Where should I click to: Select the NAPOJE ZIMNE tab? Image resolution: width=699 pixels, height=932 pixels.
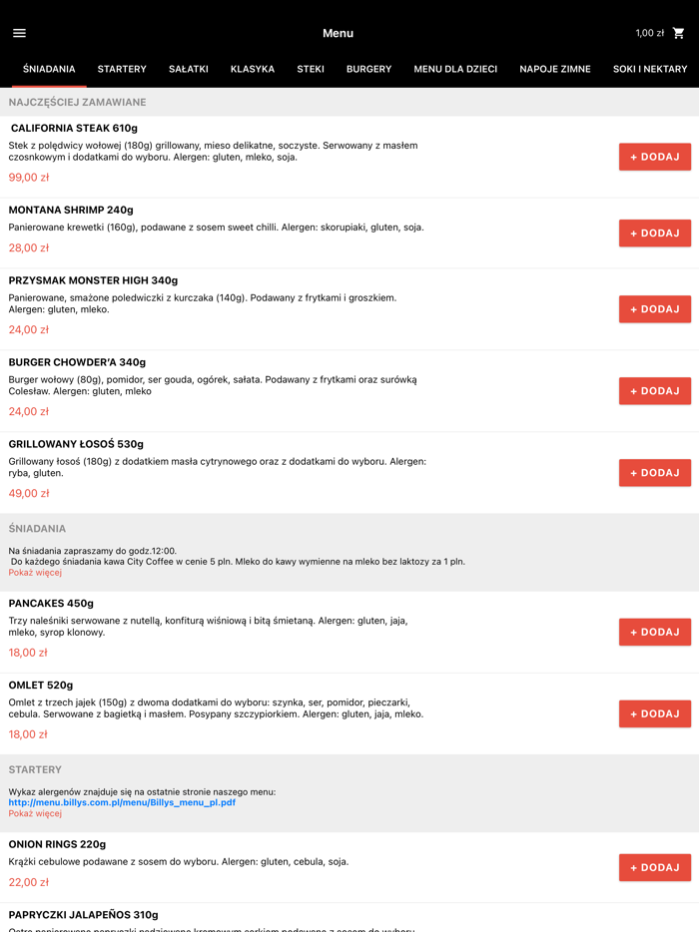pos(555,69)
